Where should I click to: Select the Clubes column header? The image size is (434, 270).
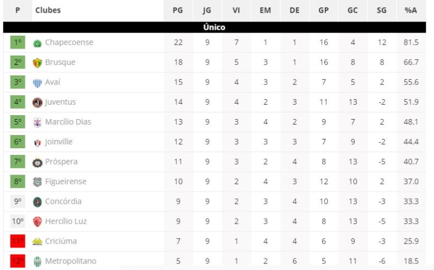click(x=48, y=10)
